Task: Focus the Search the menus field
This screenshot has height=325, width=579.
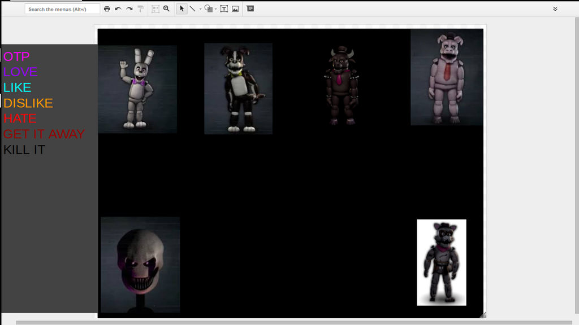Action: 62,9
